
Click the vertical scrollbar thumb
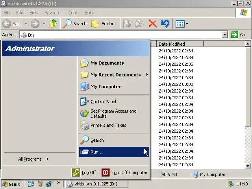click(x=248, y=87)
